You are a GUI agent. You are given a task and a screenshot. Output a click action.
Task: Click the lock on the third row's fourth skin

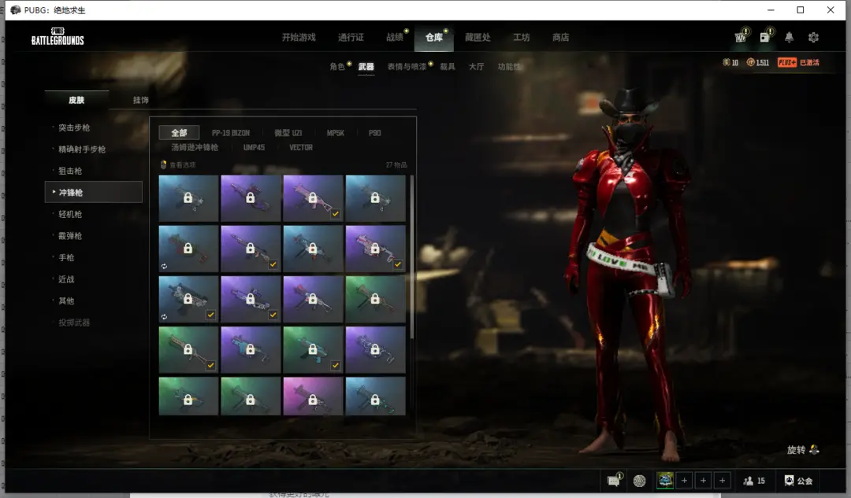(x=375, y=299)
